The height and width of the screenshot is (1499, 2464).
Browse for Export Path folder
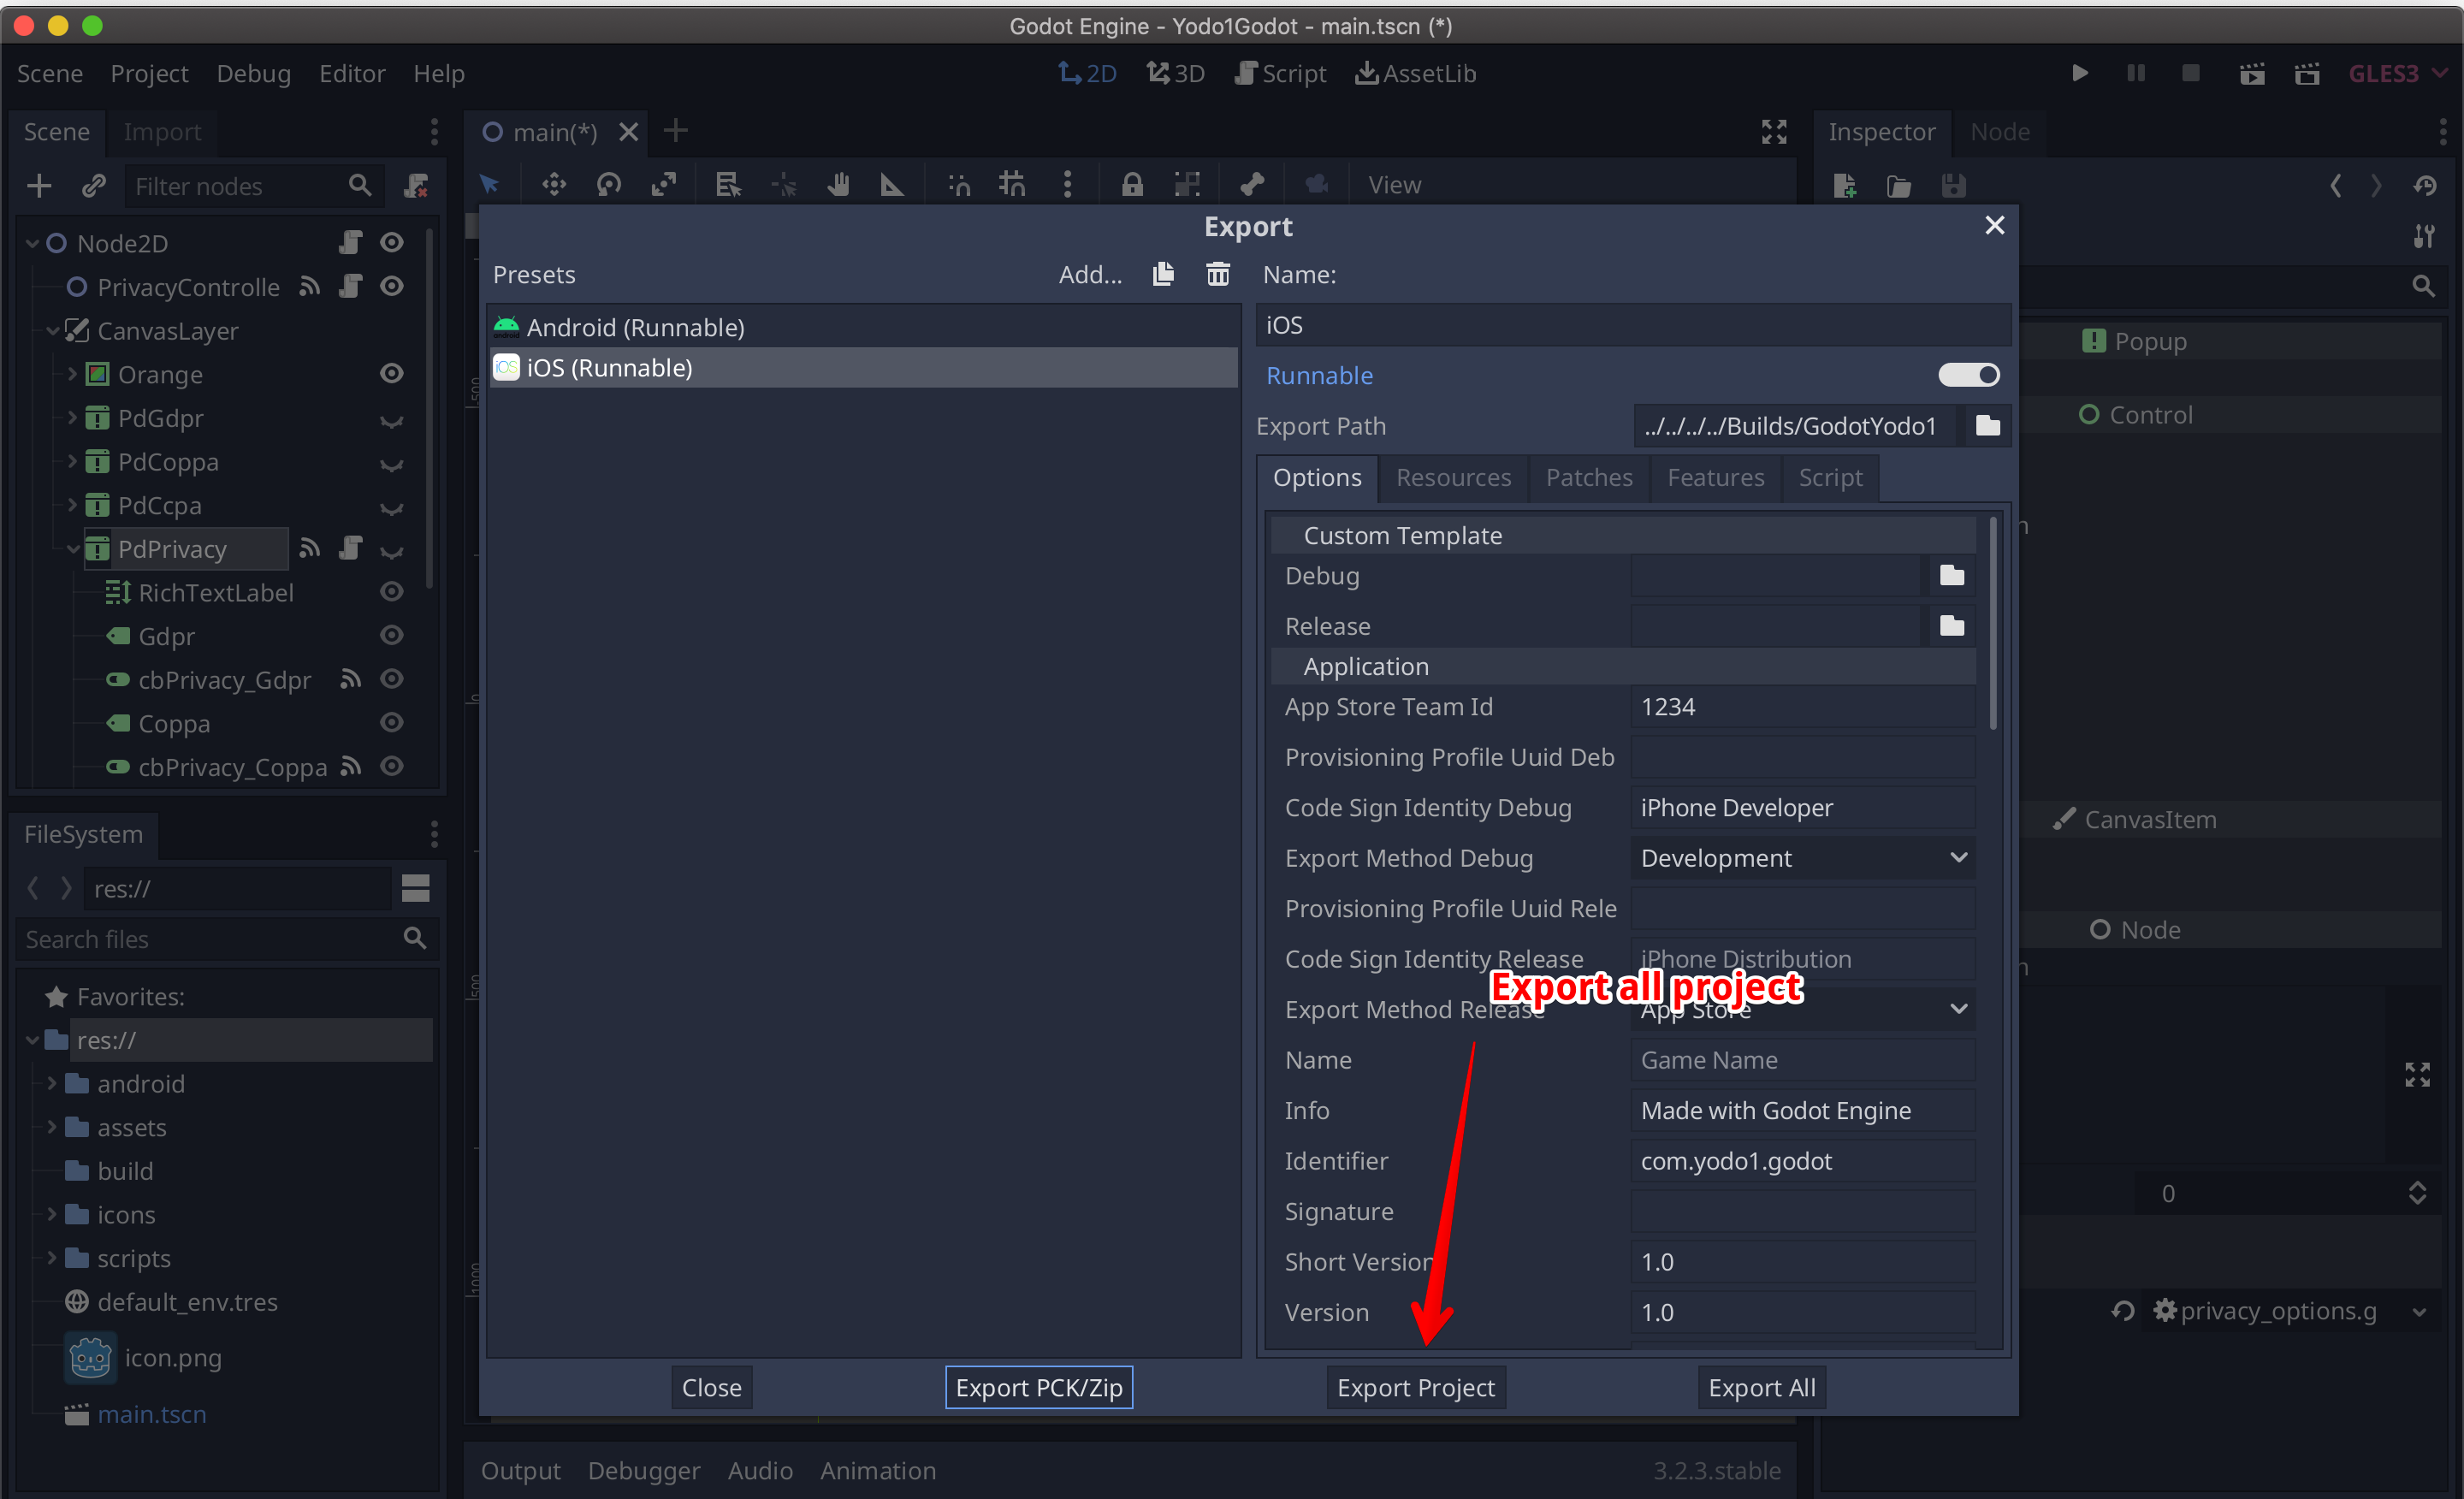coord(1987,426)
